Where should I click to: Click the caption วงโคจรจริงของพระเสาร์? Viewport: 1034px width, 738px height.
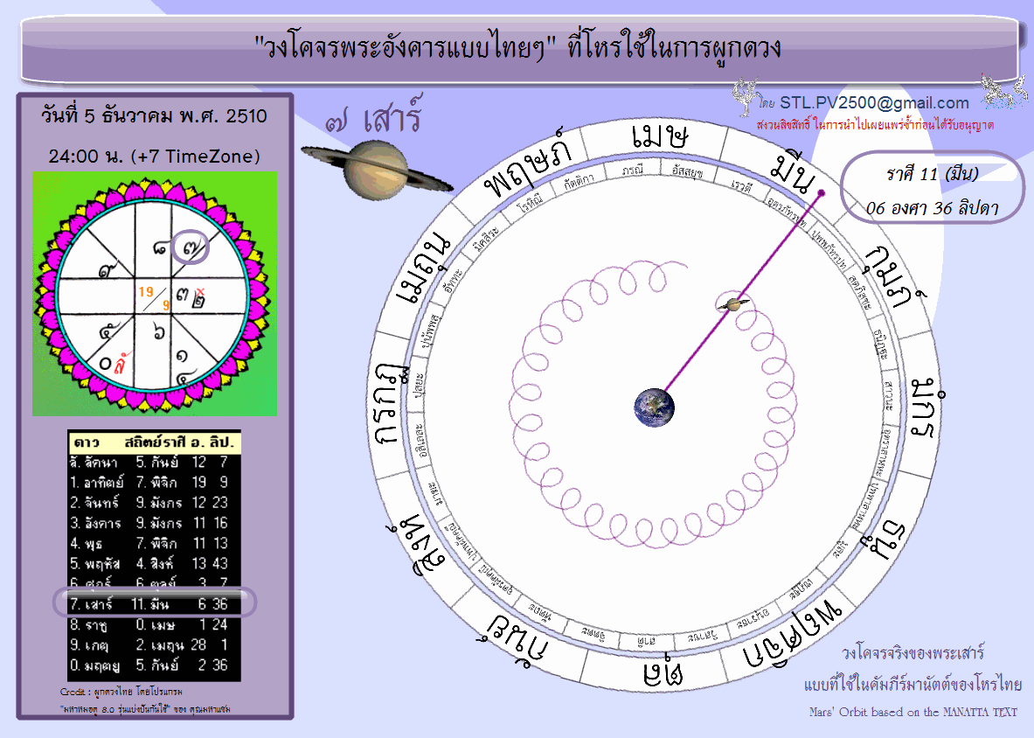tap(913, 653)
